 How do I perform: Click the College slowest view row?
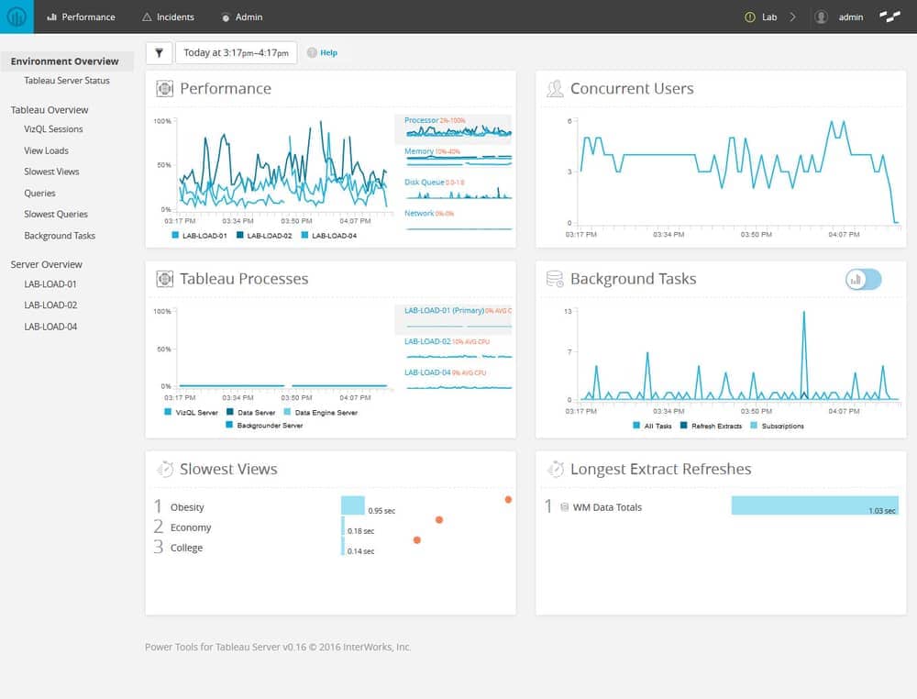[x=331, y=548]
